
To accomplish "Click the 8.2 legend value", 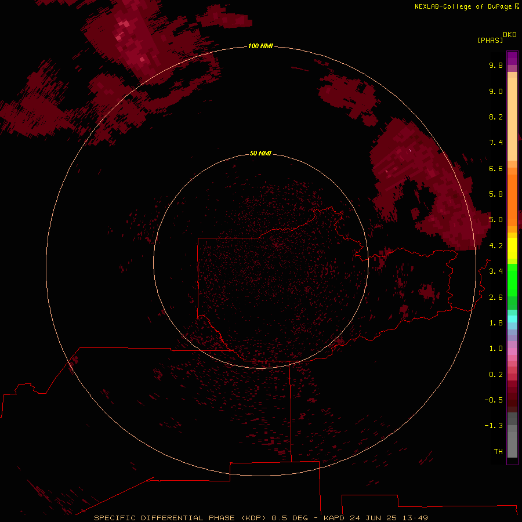I will [496, 117].
